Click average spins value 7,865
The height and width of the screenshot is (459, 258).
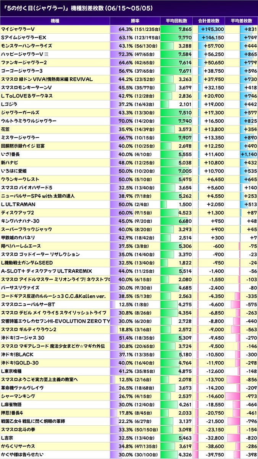pyautogui.click(x=184, y=29)
